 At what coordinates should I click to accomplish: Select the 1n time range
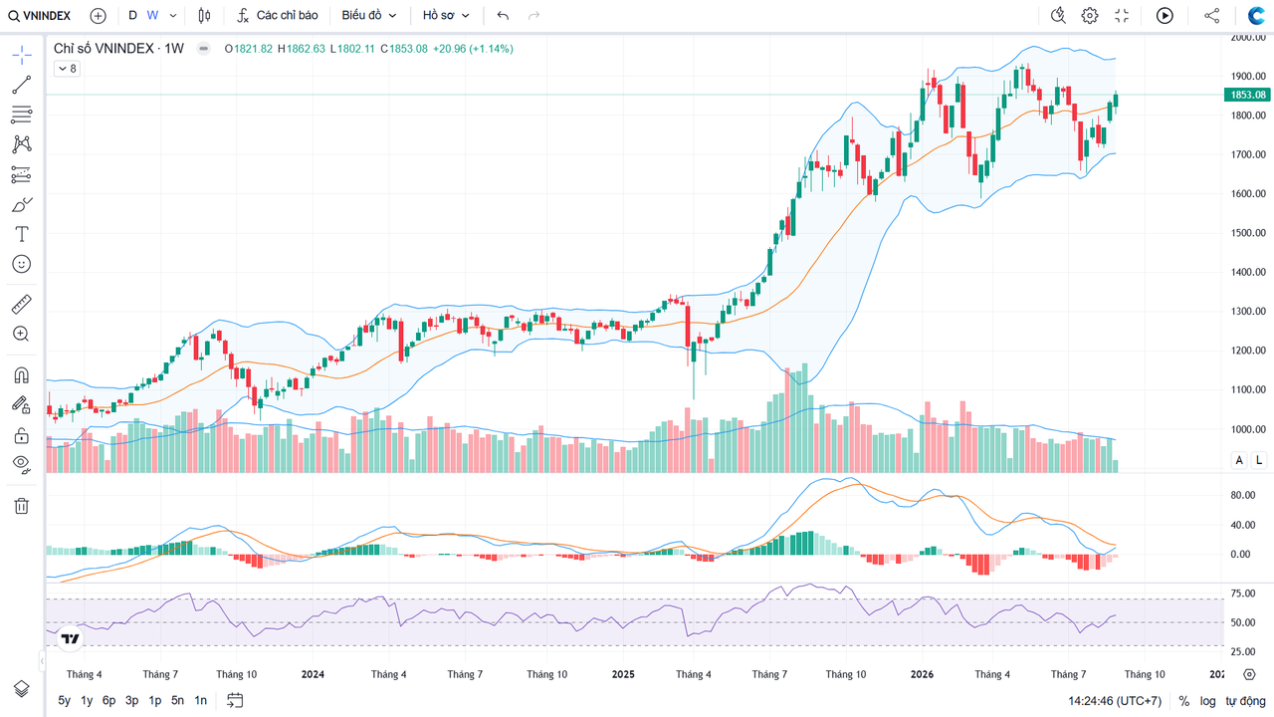pyautogui.click(x=201, y=701)
